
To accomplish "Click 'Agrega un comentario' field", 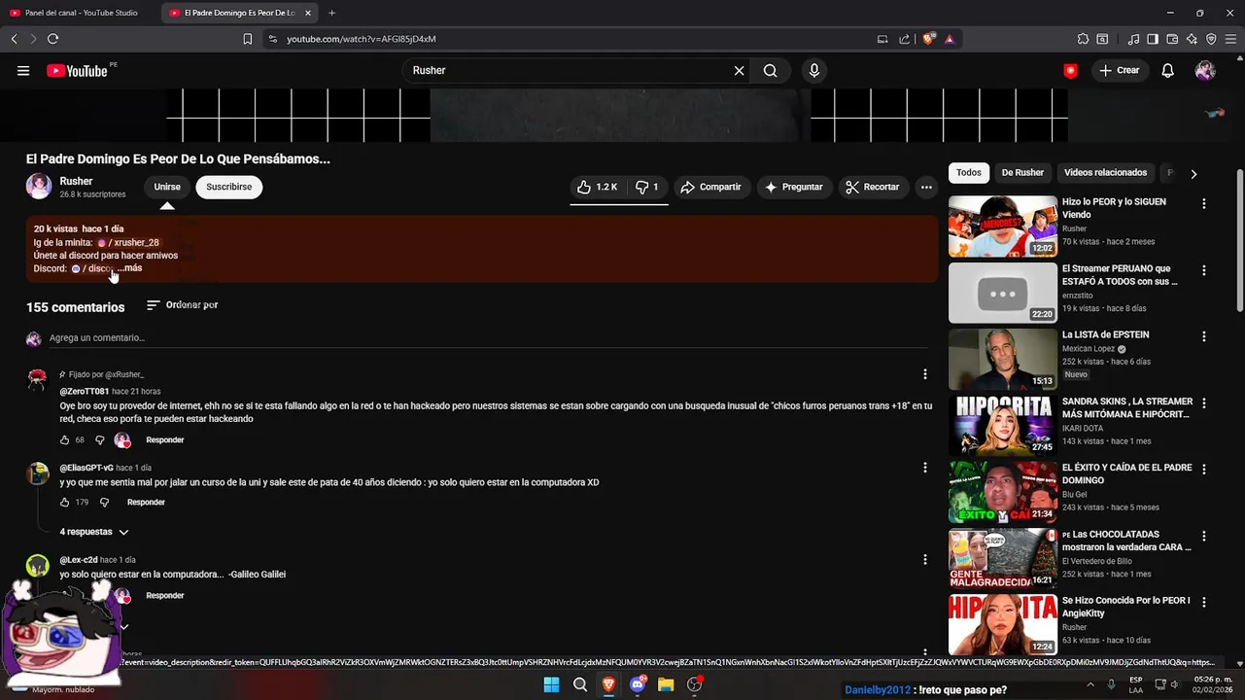I will point(489,338).
